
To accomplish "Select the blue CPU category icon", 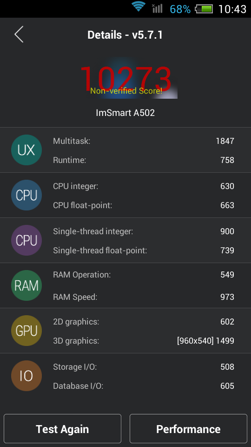I will (x=26, y=195).
